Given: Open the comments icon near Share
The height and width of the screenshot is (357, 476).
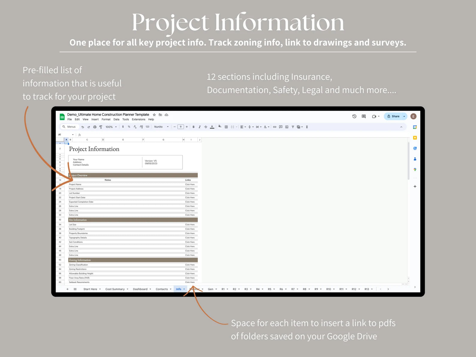Looking at the screenshot, I should [364, 116].
